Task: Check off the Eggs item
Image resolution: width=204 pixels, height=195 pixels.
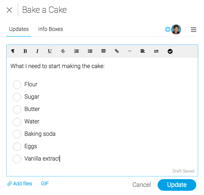Action: (x=17, y=147)
